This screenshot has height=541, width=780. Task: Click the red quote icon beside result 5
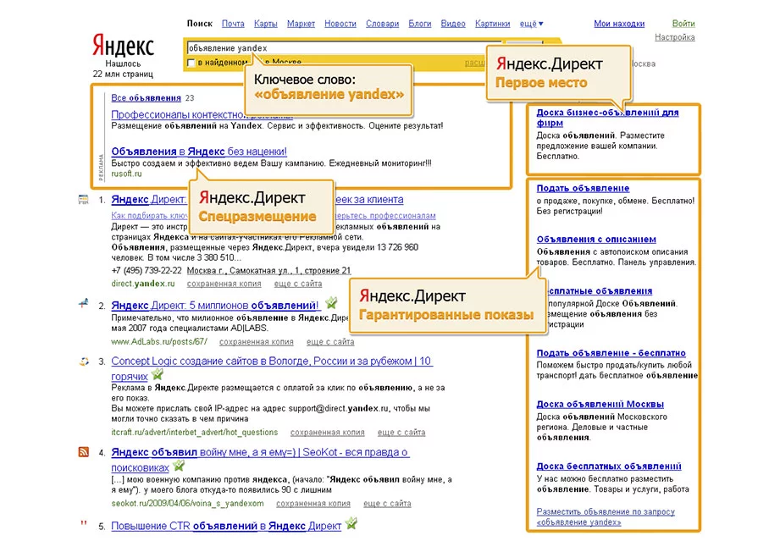(x=84, y=523)
